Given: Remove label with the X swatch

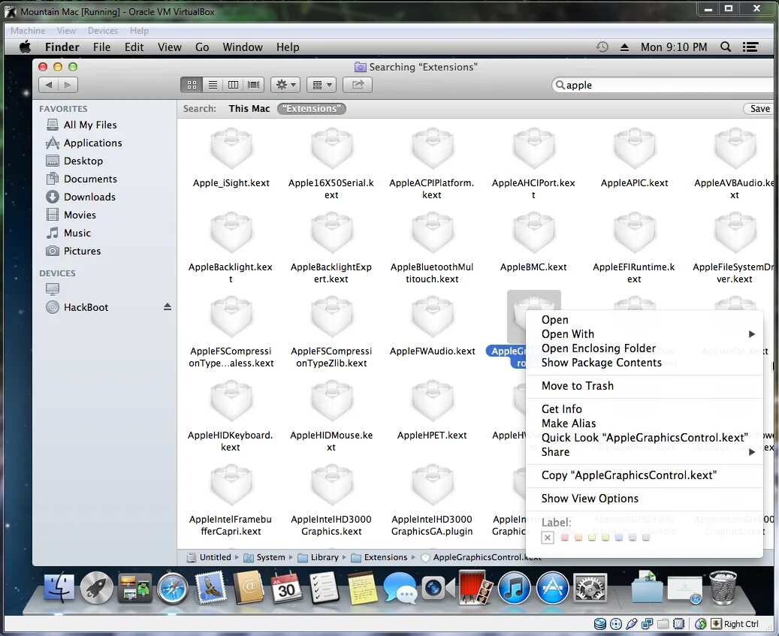Looking at the screenshot, I should 547,538.
